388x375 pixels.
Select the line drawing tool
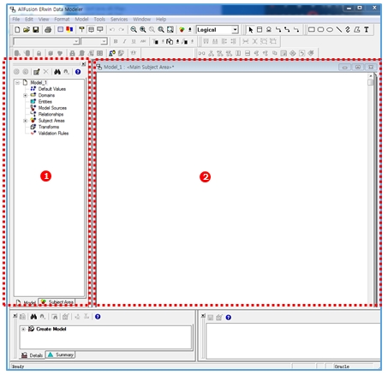(339, 30)
